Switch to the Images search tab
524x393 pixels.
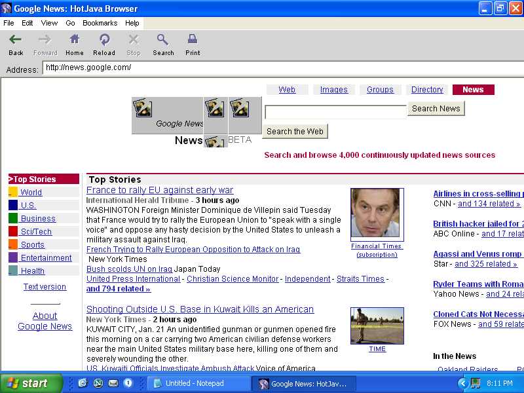click(x=333, y=90)
